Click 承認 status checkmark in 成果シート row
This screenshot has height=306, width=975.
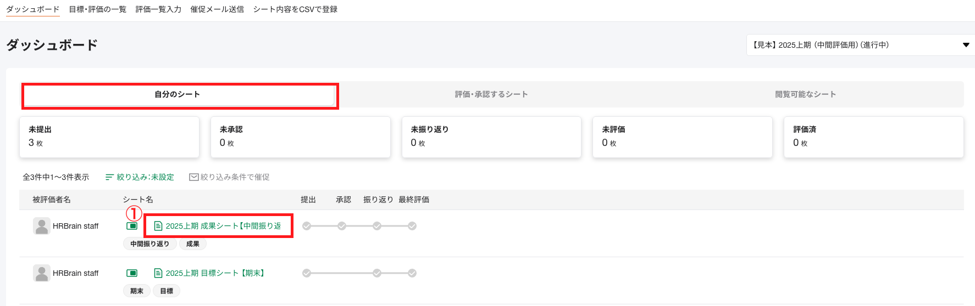click(x=342, y=226)
